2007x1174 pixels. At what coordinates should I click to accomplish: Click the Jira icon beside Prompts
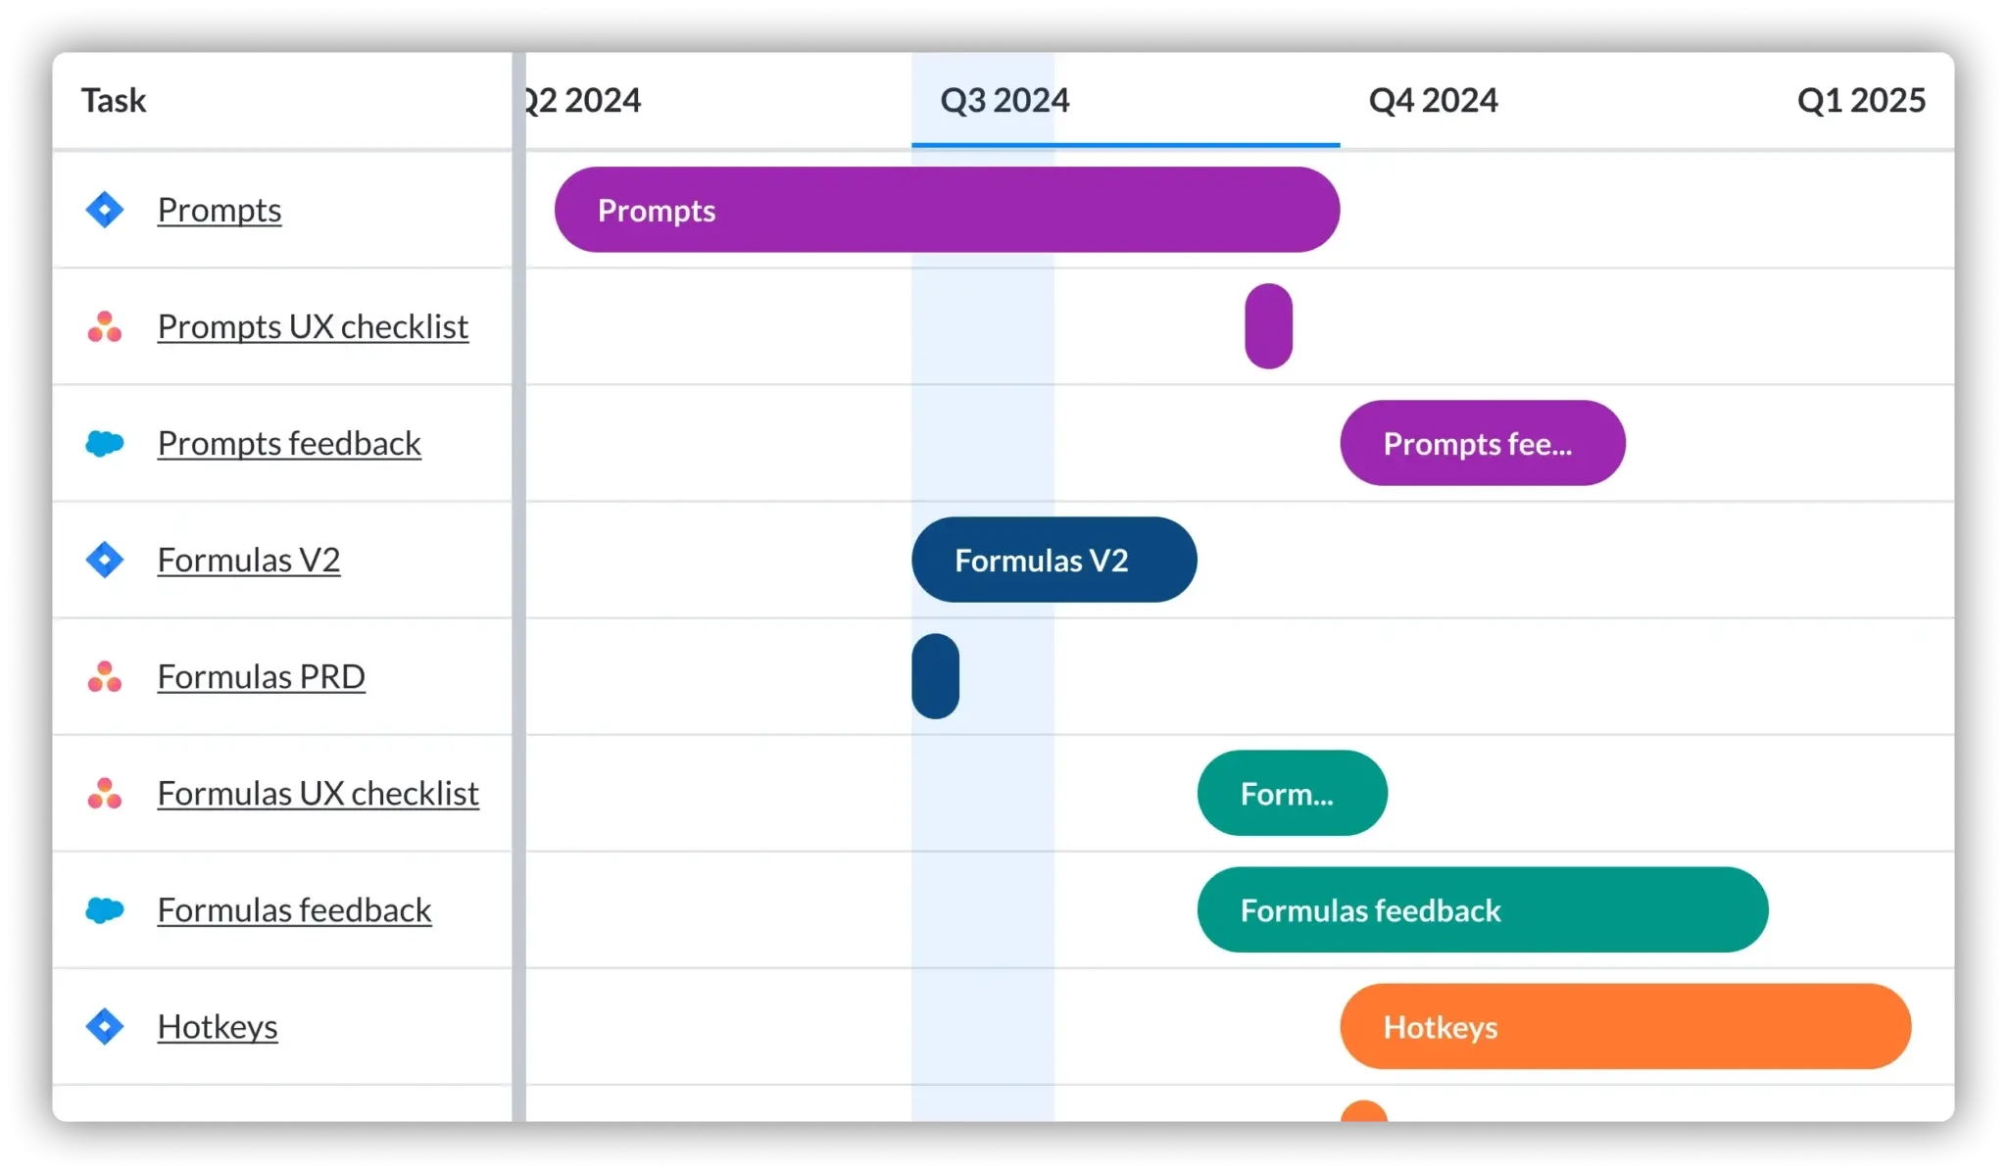(104, 209)
